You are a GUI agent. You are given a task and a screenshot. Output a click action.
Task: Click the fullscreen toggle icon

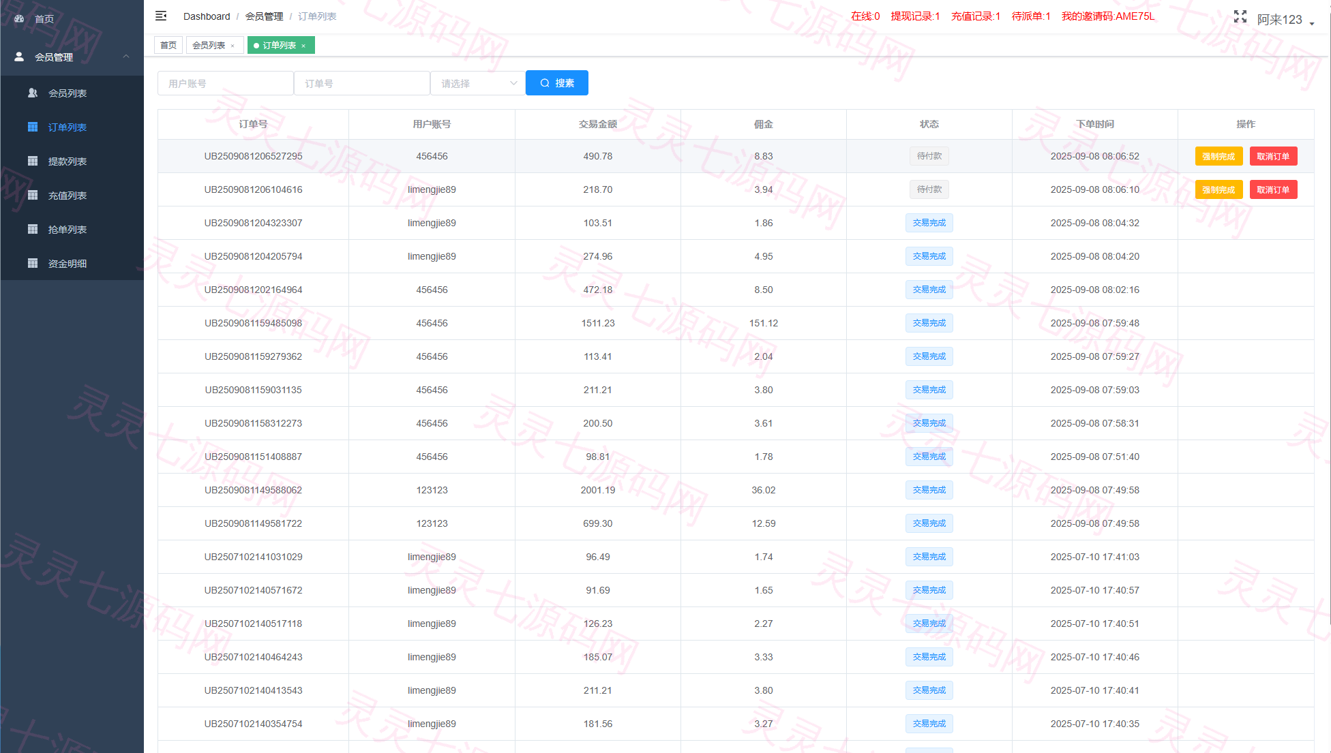pos(1240,16)
